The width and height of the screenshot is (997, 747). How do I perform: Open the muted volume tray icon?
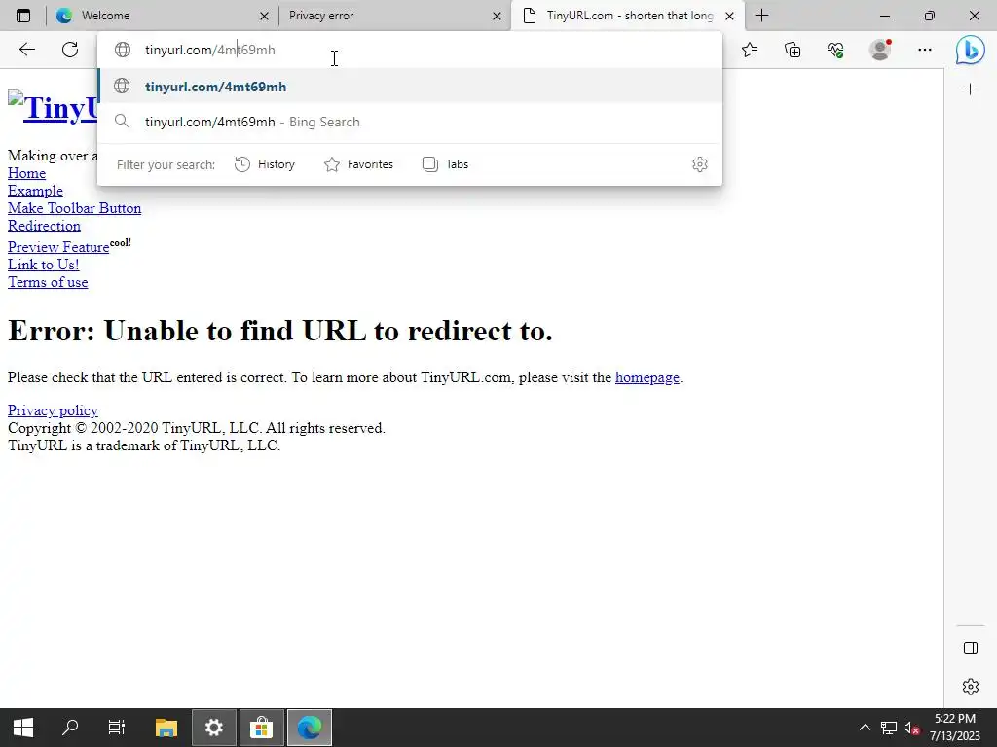click(x=911, y=728)
